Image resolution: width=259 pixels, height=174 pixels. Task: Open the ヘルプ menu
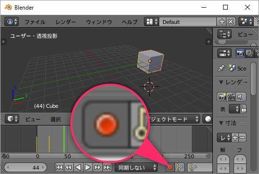click(129, 22)
